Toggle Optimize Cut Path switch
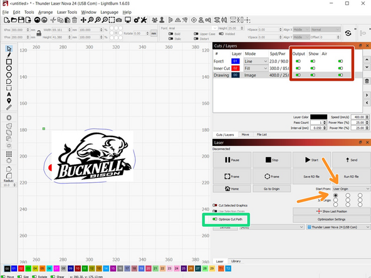The width and height of the screenshot is (371, 278). pos(215,219)
